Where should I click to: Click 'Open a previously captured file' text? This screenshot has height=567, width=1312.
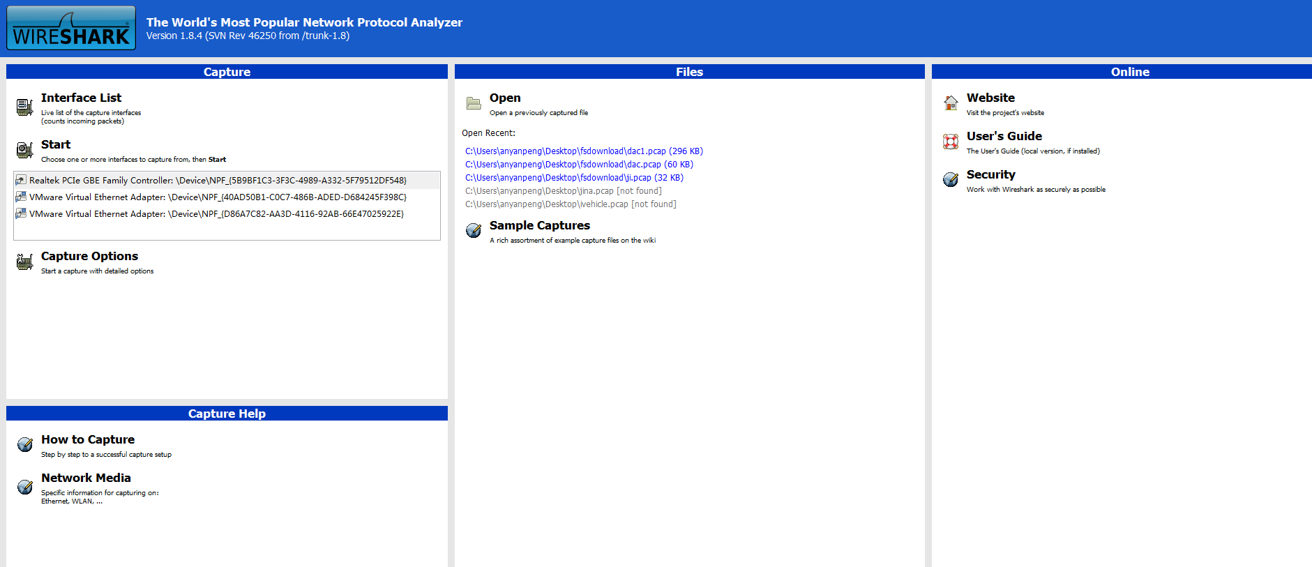point(538,112)
